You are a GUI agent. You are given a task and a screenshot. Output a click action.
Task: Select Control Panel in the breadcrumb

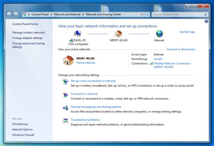(40, 14)
